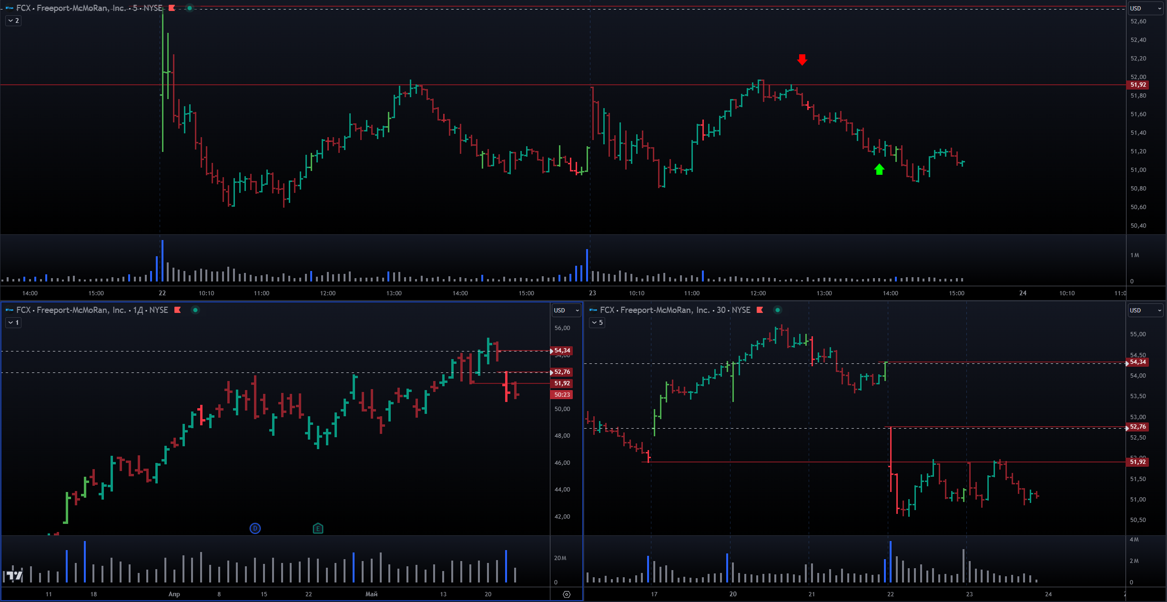Click the date label 24 on the 5-minute time axis
The width and height of the screenshot is (1167, 602).
(1023, 293)
